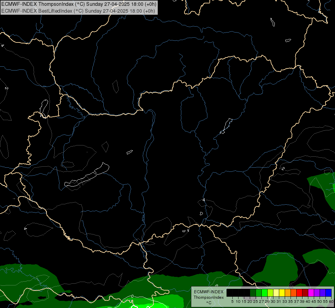Image resolution: width=335 pixels, height=308 pixels.
Task: Click the ECMWF-INDEX ThompsonIndex header line
Action: (x=79, y=4)
